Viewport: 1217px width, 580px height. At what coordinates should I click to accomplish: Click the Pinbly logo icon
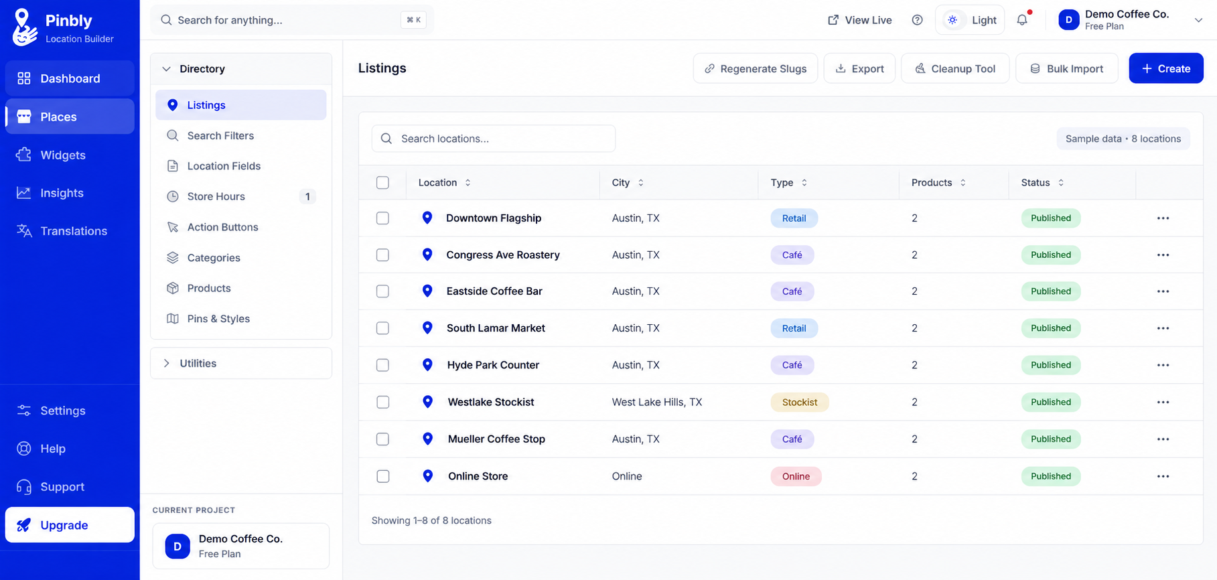[x=24, y=27]
